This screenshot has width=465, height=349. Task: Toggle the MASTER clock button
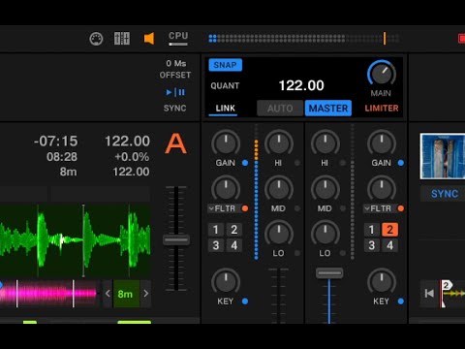click(328, 109)
